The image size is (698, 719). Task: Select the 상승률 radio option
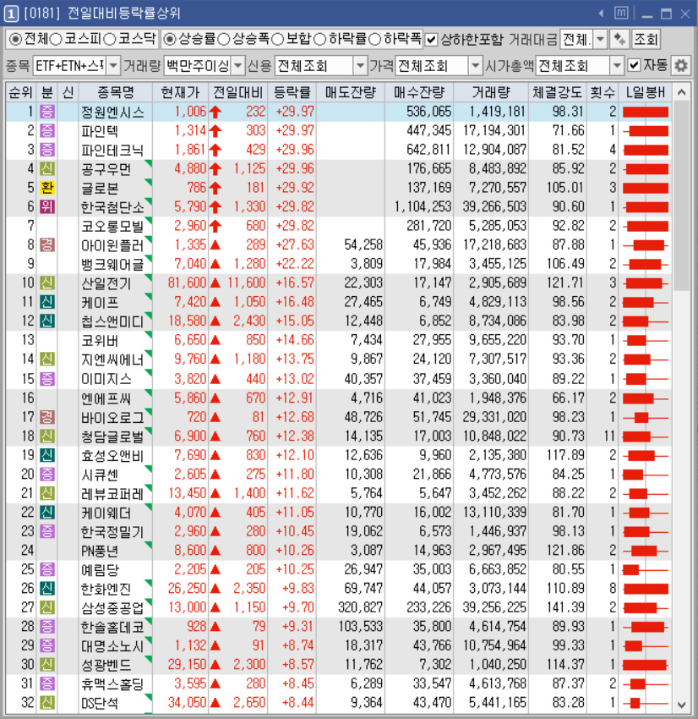coord(170,40)
